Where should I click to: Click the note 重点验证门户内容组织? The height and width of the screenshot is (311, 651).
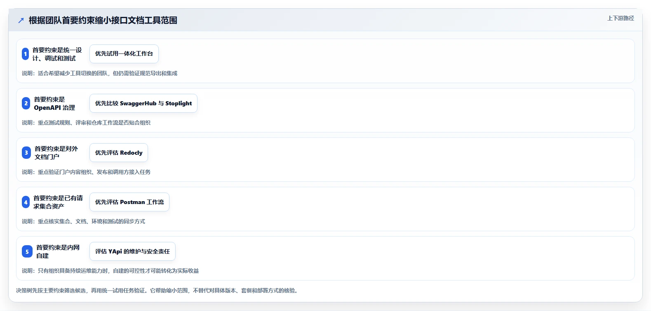(x=86, y=172)
